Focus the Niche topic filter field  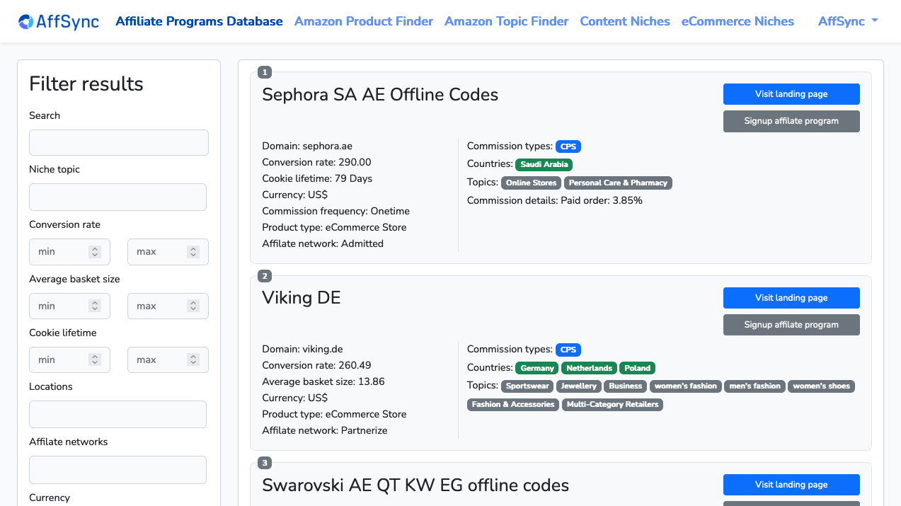point(117,197)
